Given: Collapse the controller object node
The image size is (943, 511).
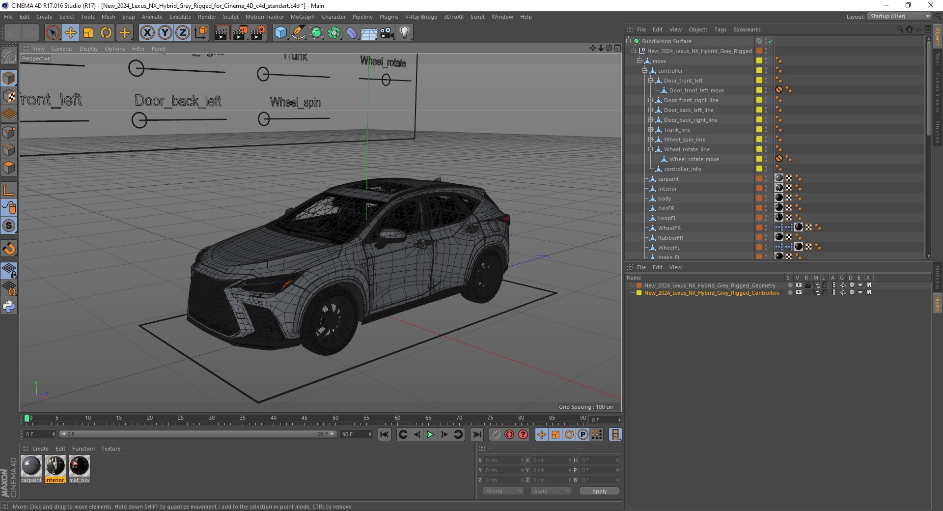Looking at the screenshot, I should click(x=645, y=71).
